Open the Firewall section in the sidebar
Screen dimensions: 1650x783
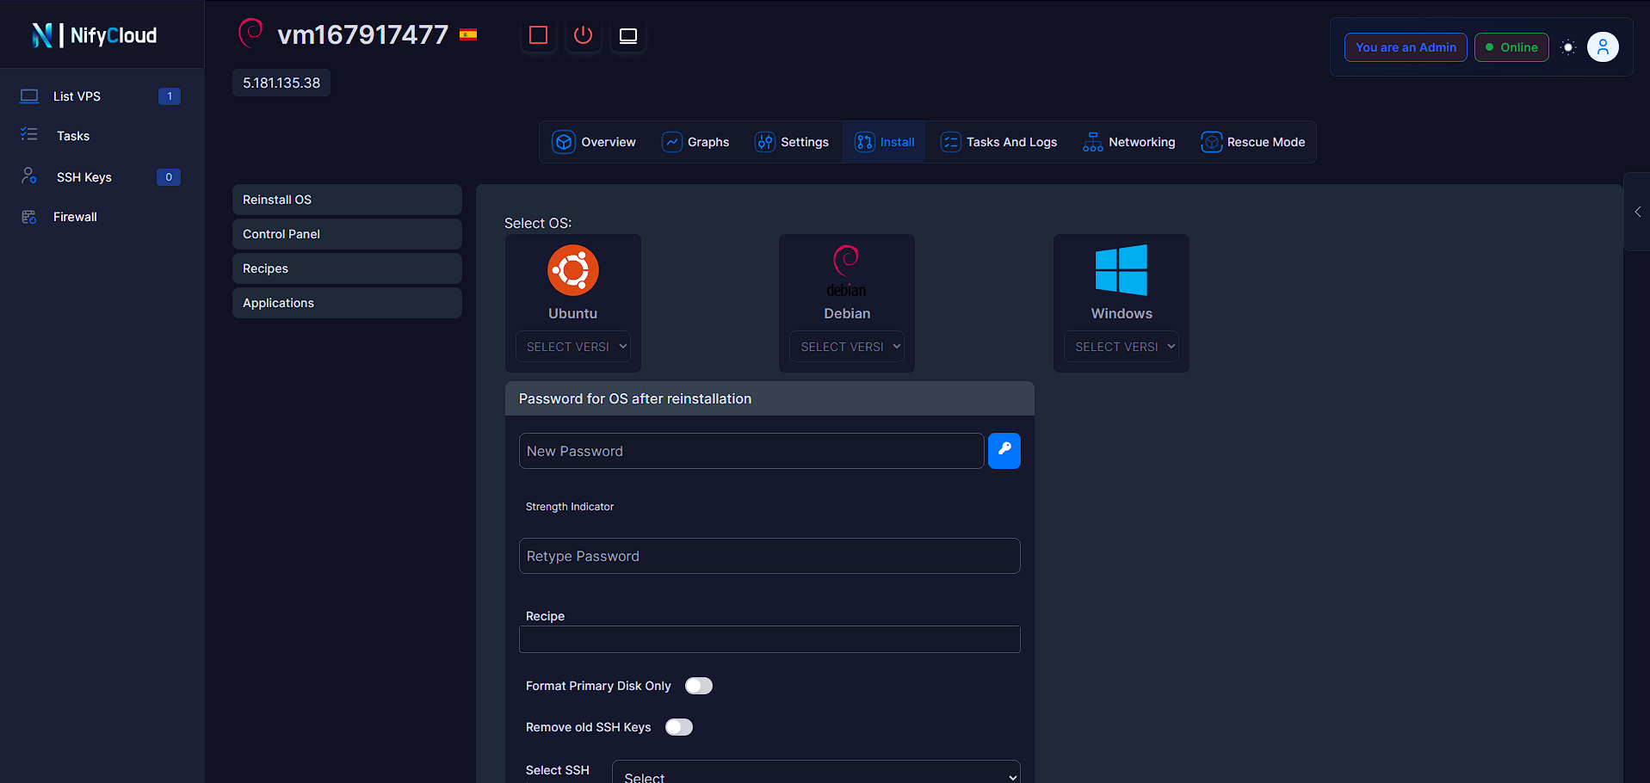pyautogui.click(x=75, y=216)
